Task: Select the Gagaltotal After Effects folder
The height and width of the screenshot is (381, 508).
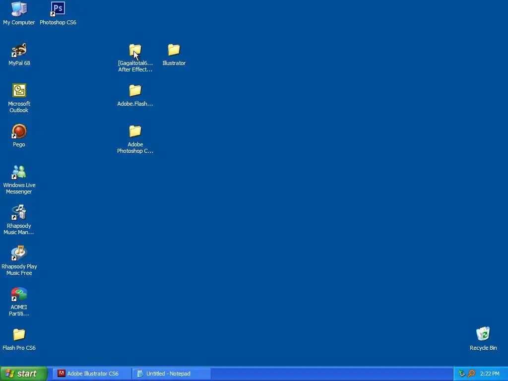Action: point(135,50)
